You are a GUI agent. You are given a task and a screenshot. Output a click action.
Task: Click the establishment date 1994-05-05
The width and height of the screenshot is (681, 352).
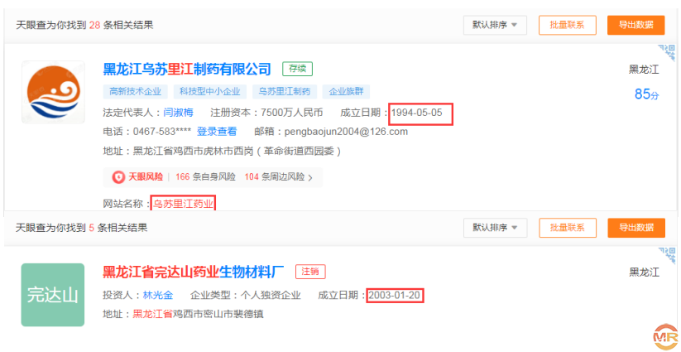click(417, 113)
